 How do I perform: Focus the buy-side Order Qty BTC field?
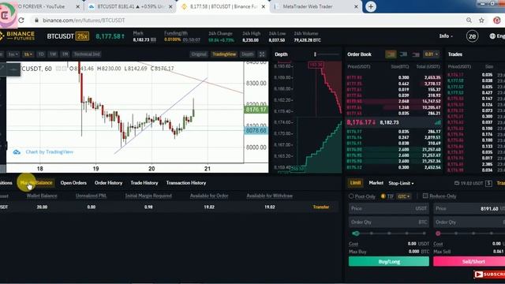[x=389, y=222]
